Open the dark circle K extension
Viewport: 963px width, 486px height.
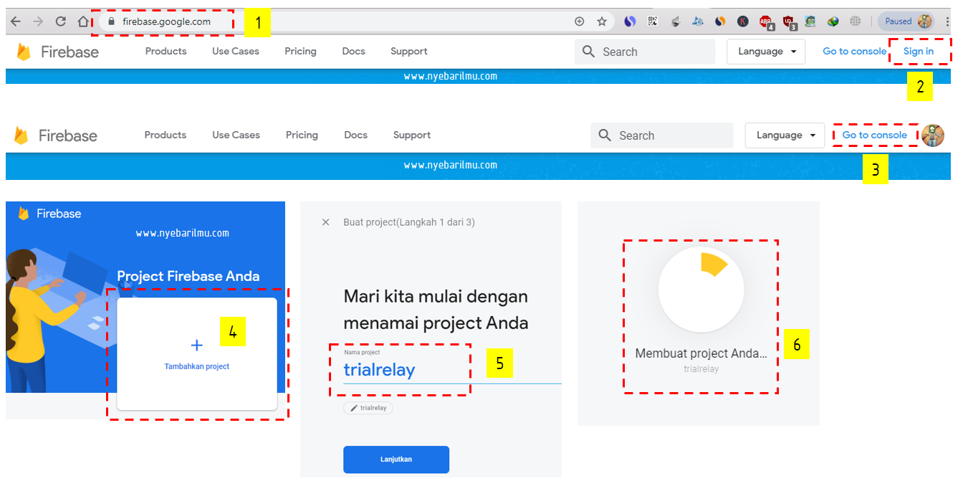coord(743,22)
